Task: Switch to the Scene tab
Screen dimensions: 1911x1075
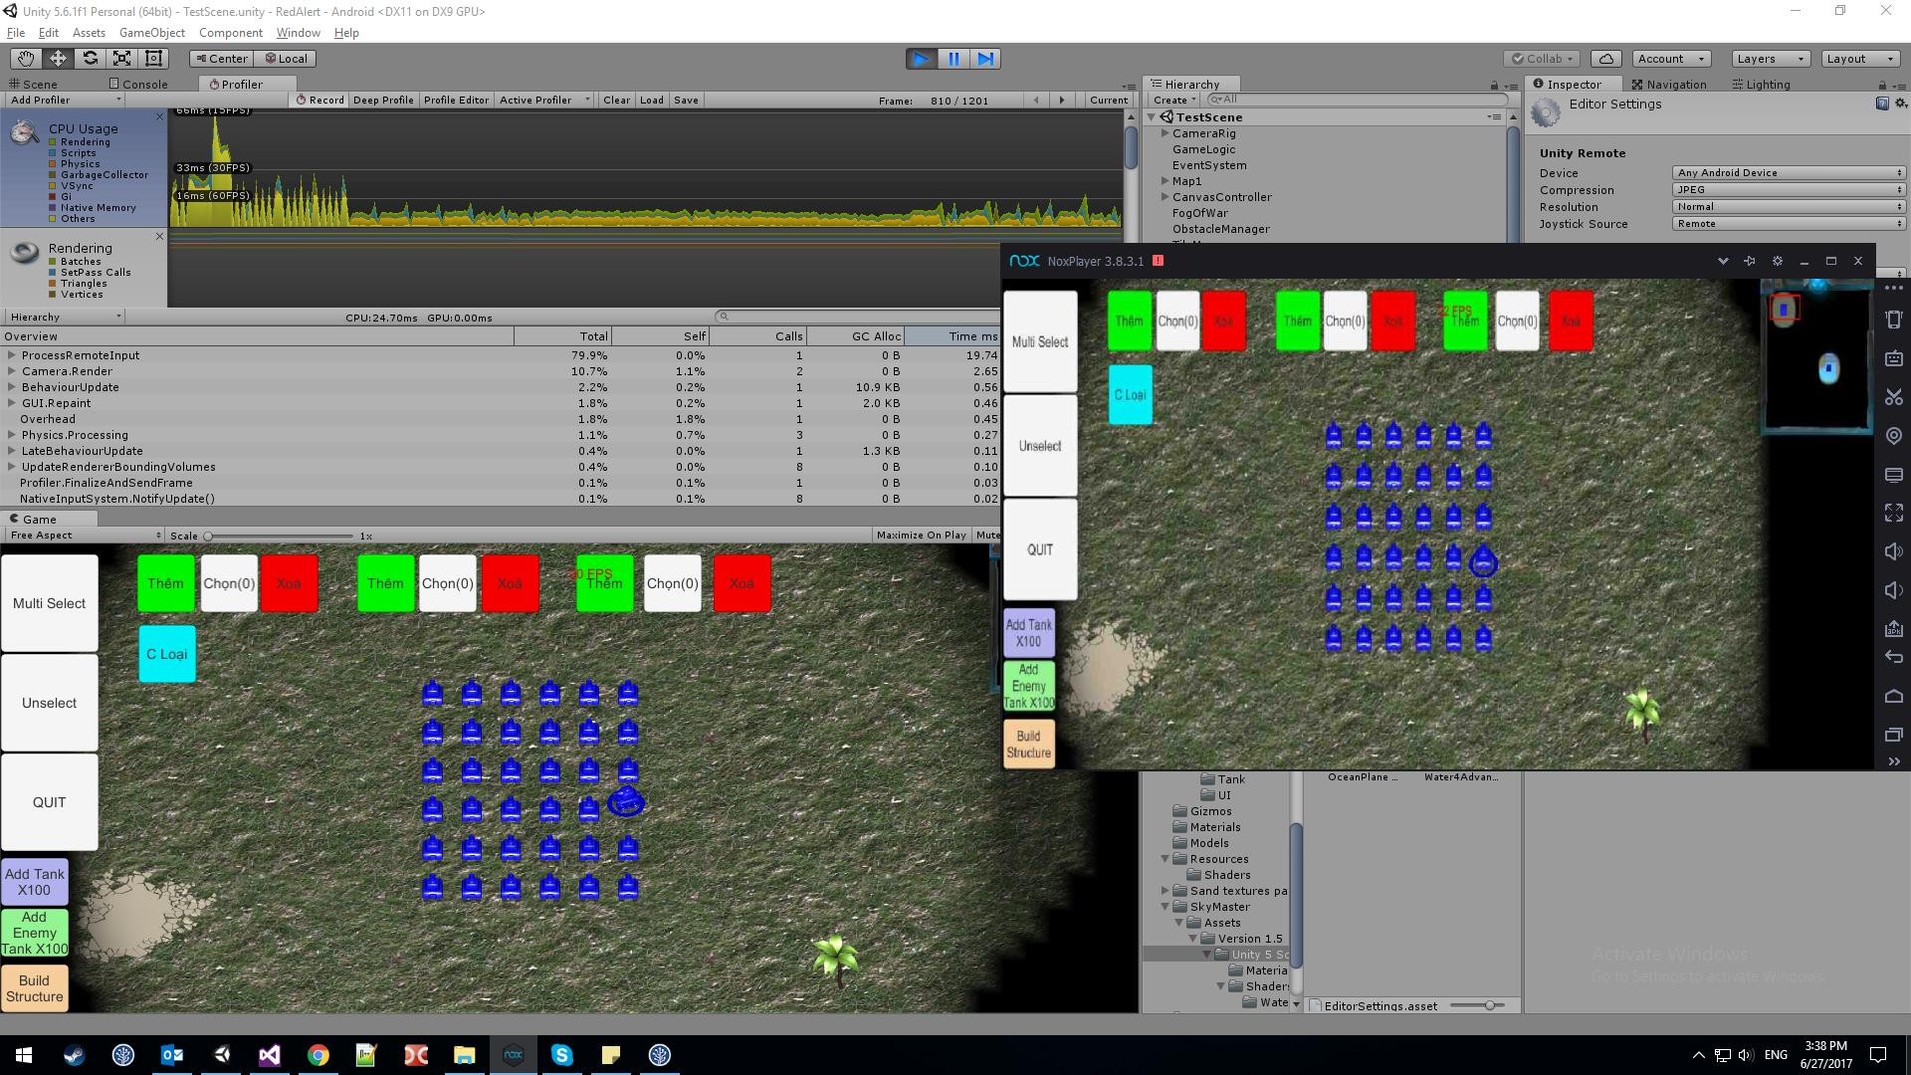Action: pos(33,85)
